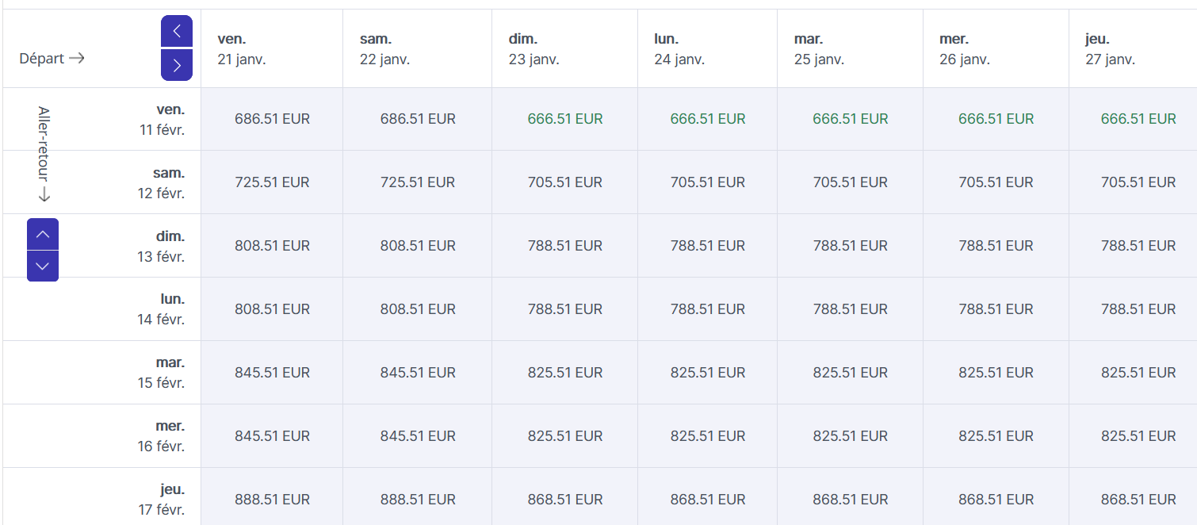Select 808.51 EUR fare returning dim. 13 févr. from ven.

tap(272, 246)
